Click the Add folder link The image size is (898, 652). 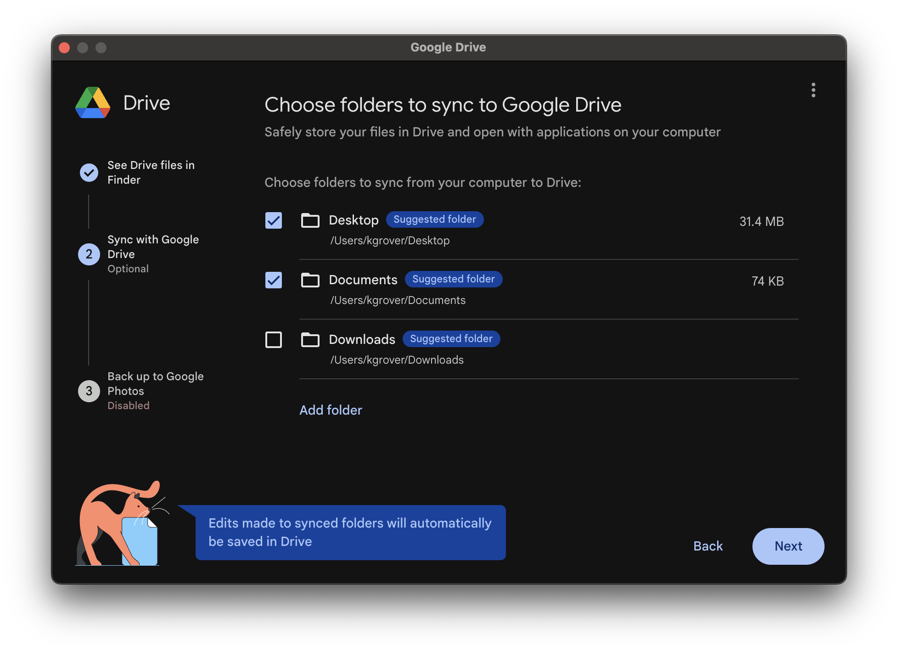[x=331, y=410]
